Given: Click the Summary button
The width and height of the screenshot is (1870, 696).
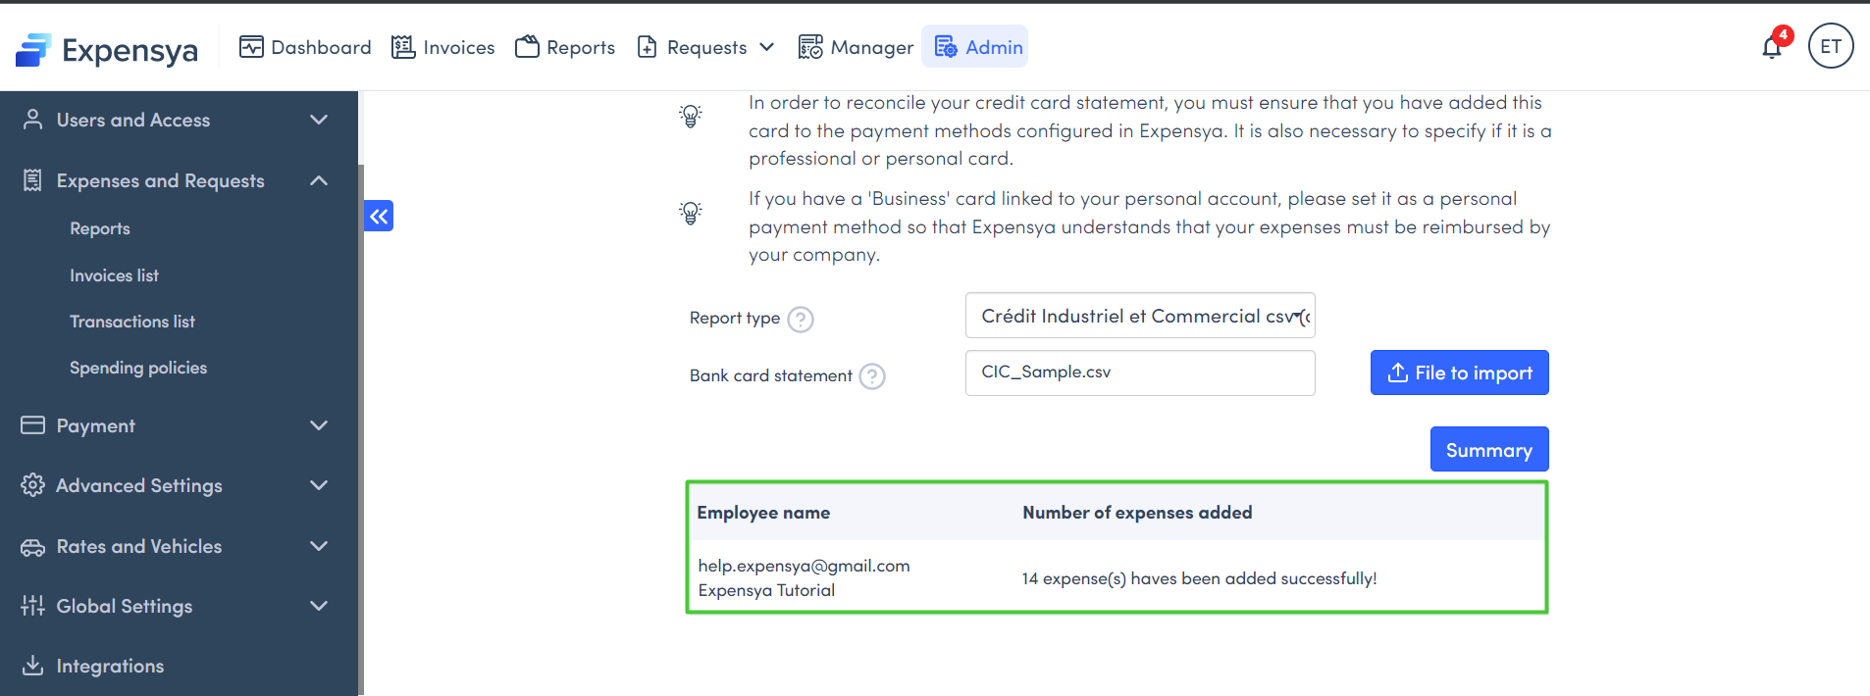Looking at the screenshot, I should (1488, 450).
